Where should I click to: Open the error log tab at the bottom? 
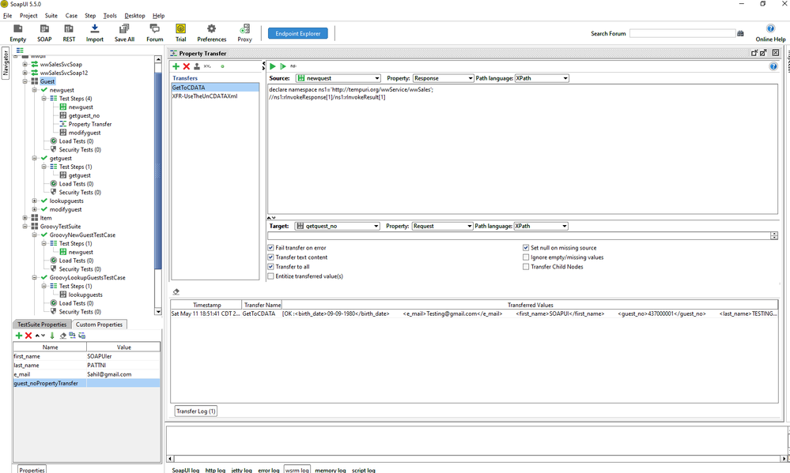point(268,470)
